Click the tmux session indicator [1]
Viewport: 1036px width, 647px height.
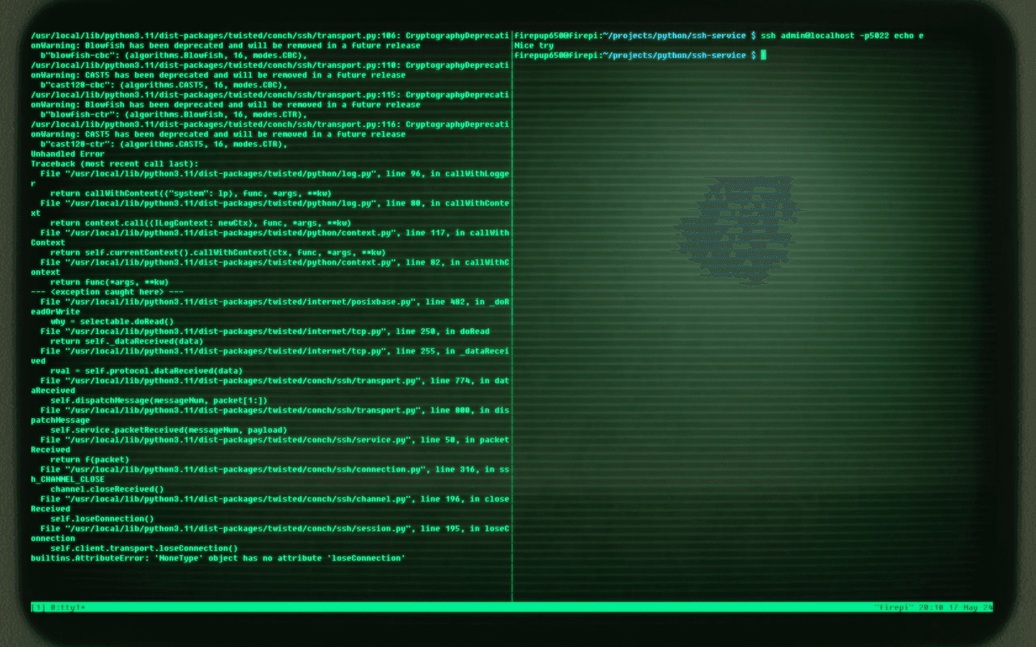click(x=38, y=607)
